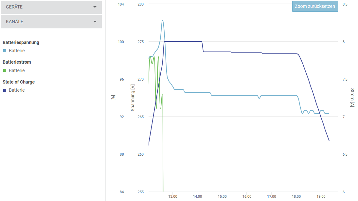Click the Batteriespannung legend heading
This screenshot has width=358, height=201.
pyautogui.click(x=21, y=42)
